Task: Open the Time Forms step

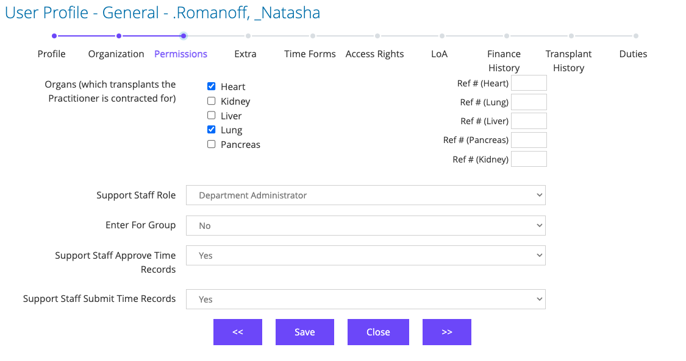Action: point(310,54)
